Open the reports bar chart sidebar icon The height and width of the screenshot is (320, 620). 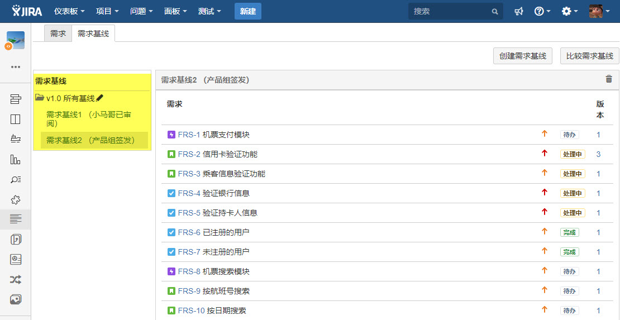point(16,160)
